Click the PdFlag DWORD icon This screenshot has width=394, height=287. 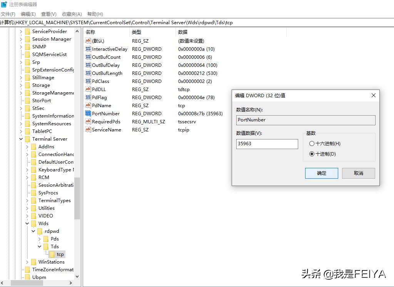click(88, 97)
